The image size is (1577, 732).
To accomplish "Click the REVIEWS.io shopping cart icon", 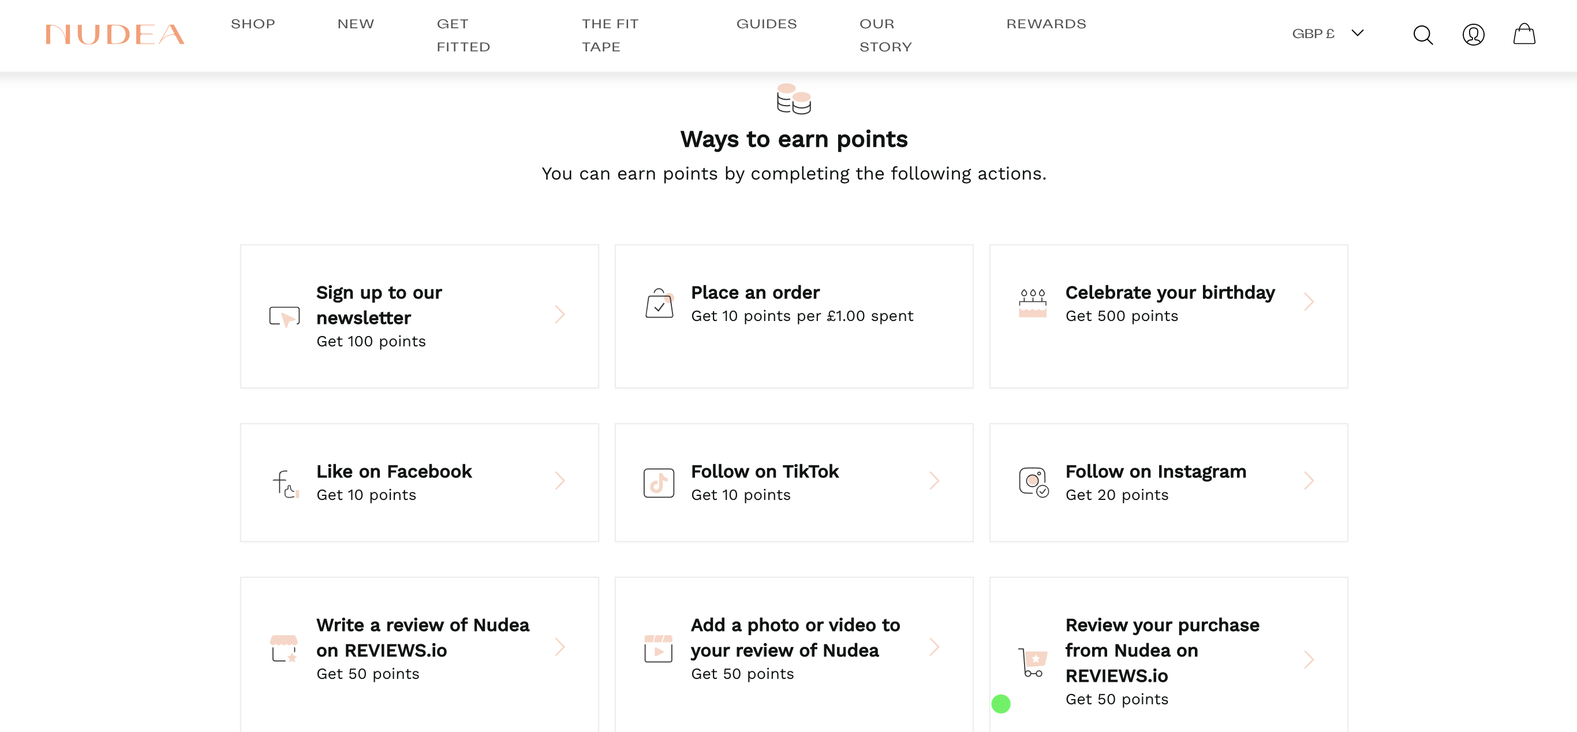I will coord(1033,662).
